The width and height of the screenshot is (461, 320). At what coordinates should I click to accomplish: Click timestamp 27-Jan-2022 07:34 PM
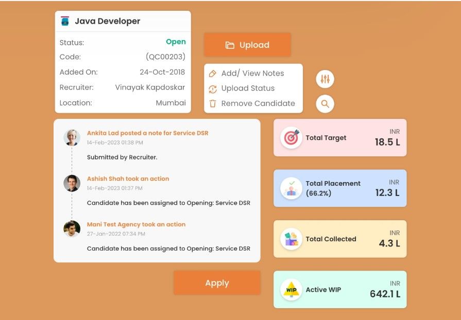click(x=116, y=234)
